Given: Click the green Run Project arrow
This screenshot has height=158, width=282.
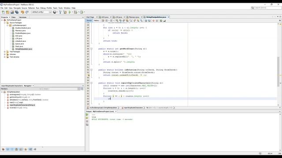Looking at the screenshot, I should point(70,12).
